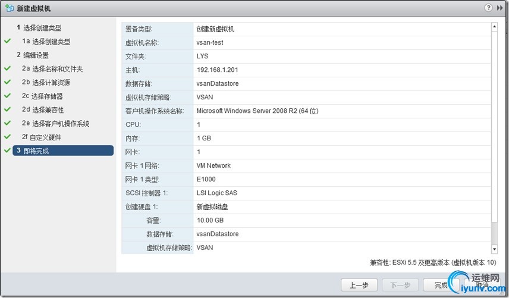509x298 pixels.
Task: Select the value 新虚拟磁盘
Action: click(x=212, y=207)
